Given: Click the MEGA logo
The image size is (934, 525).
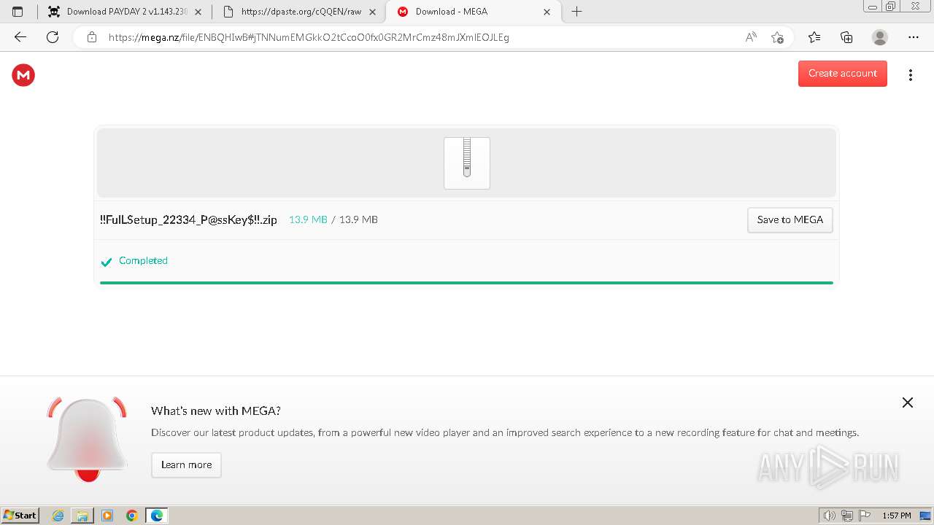Looking at the screenshot, I should 23,74.
